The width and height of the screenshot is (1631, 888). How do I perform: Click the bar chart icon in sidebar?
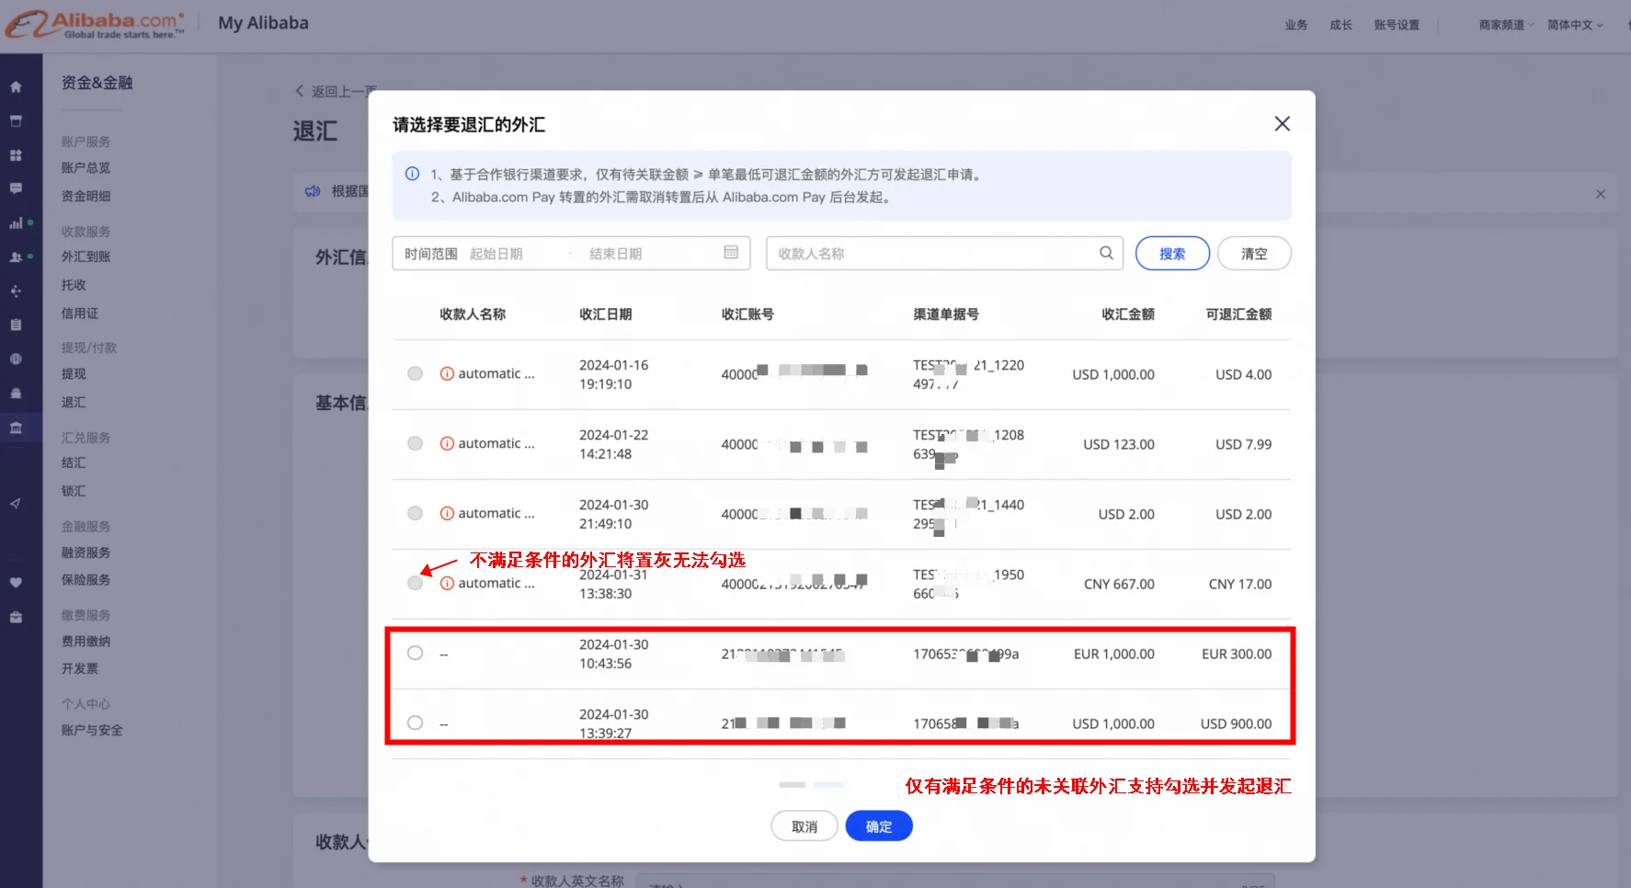[16, 223]
